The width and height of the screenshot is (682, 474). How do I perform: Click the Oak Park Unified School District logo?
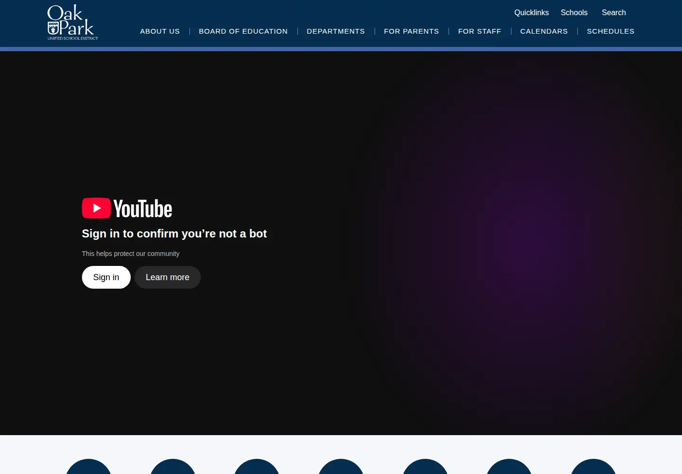72,22
